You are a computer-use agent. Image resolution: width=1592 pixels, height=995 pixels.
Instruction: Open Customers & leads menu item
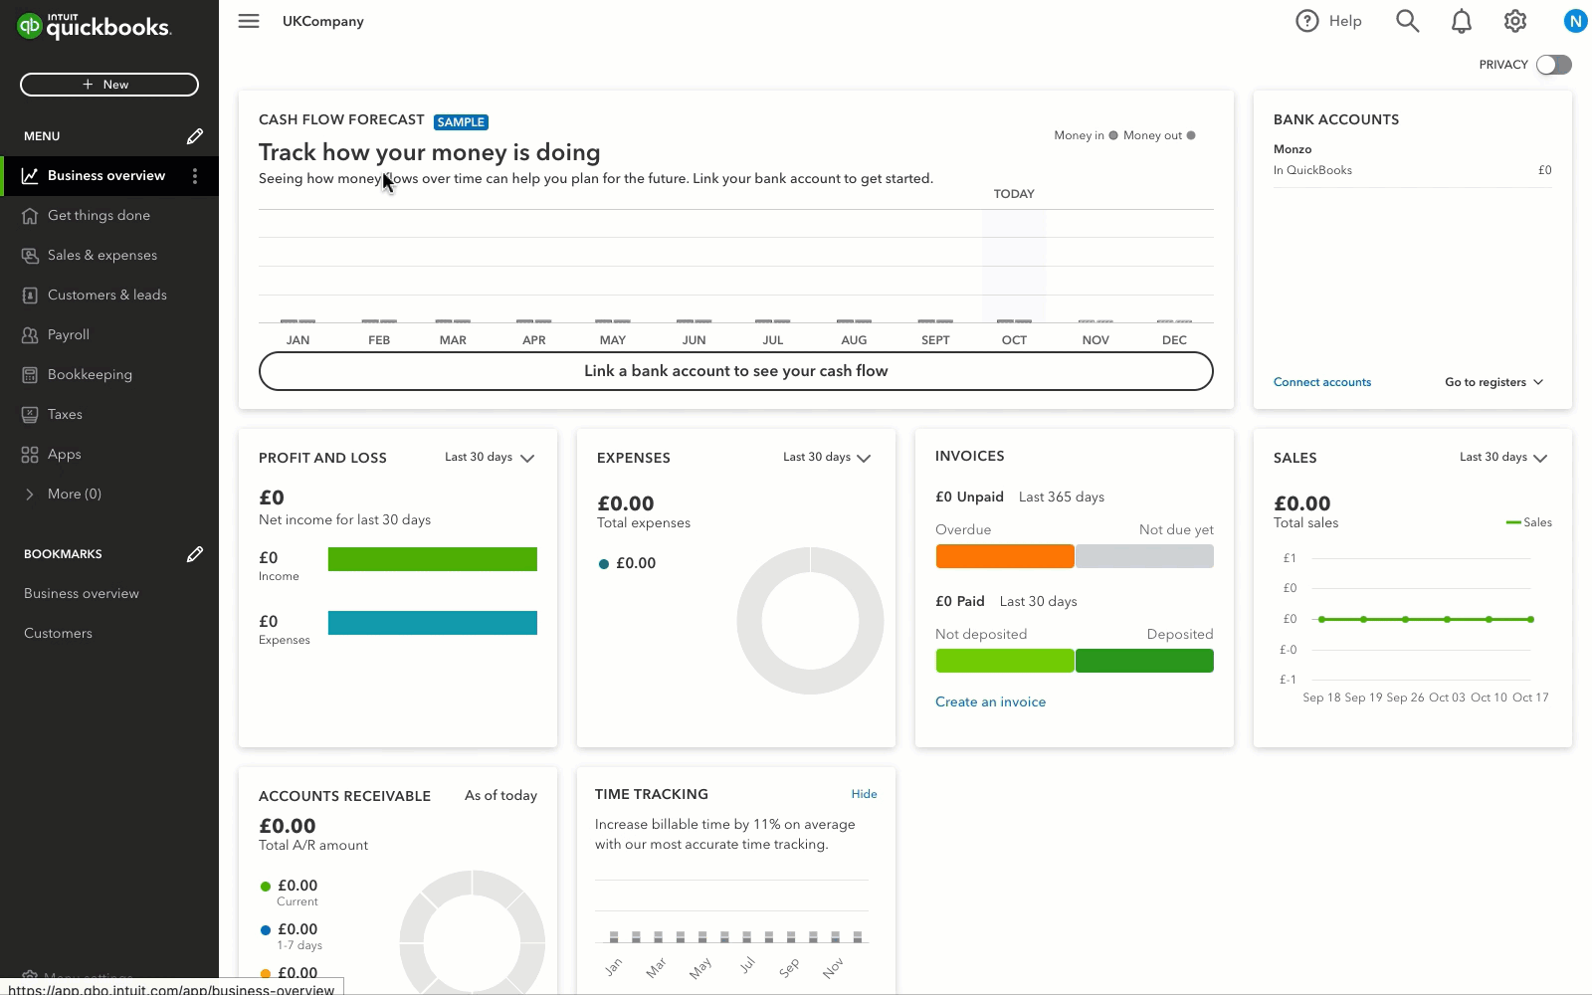(109, 296)
